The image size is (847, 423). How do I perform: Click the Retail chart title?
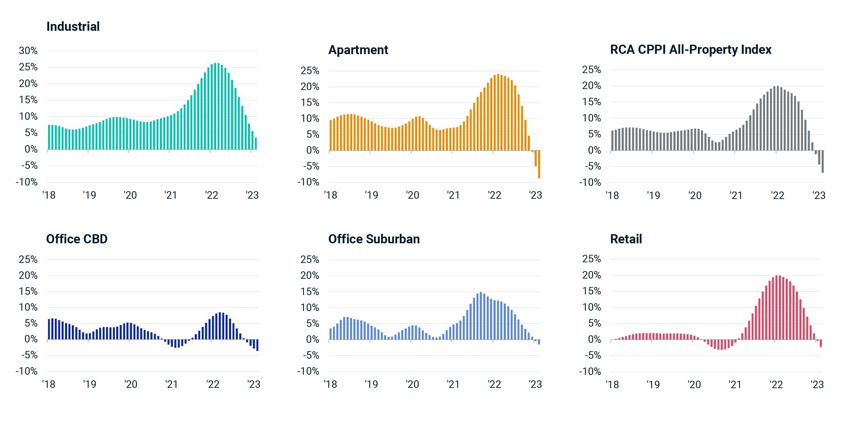pos(626,239)
